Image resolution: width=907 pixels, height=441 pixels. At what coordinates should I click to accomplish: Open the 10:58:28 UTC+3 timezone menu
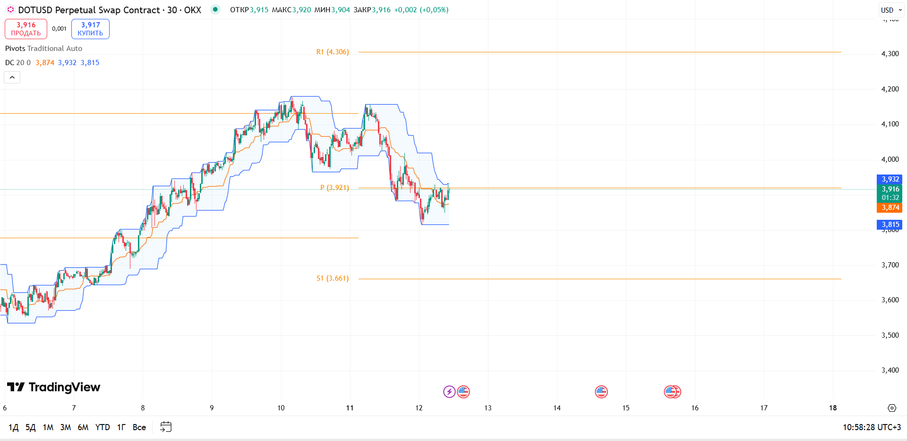[872, 427]
